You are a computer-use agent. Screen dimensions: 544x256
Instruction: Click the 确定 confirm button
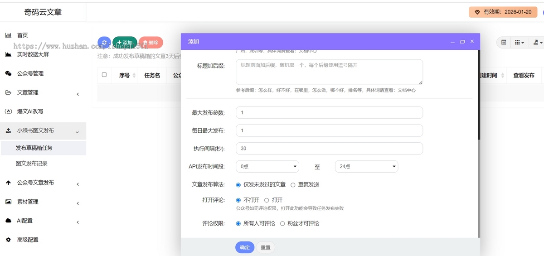pyautogui.click(x=245, y=247)
